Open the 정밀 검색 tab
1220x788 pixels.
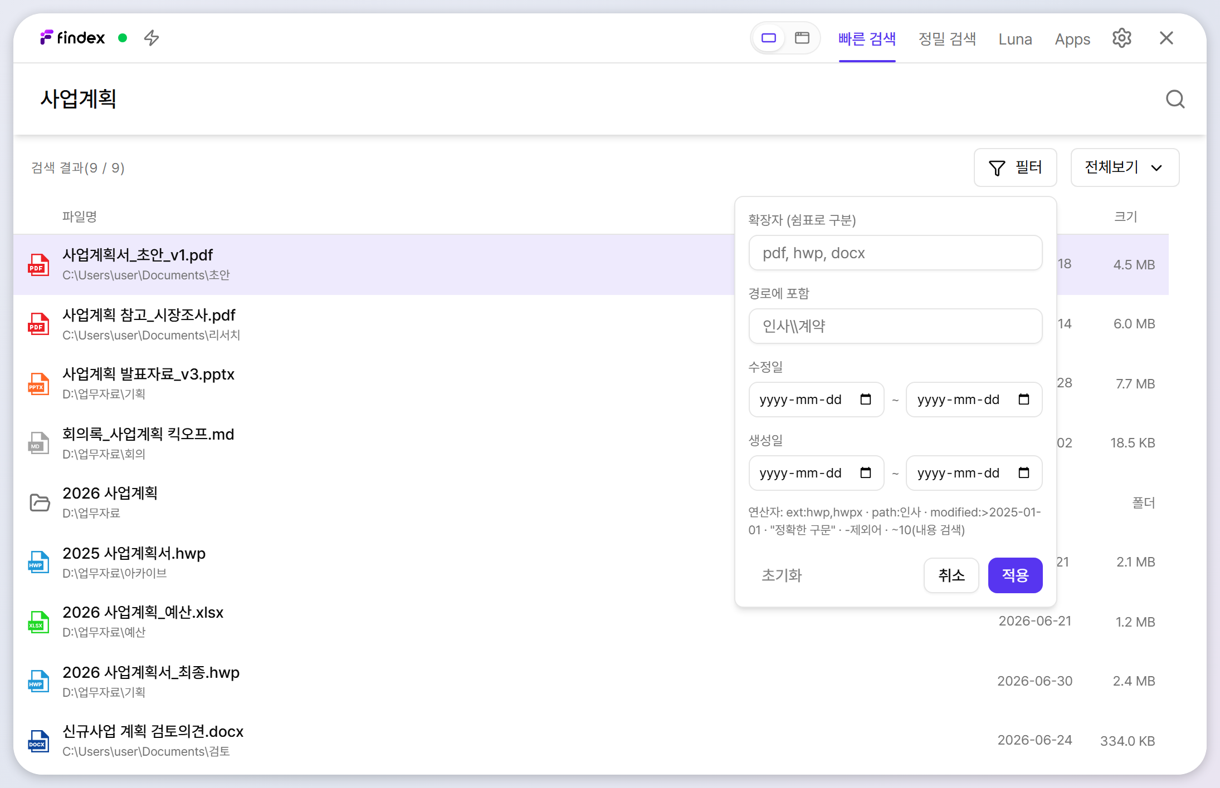click(x=948, y=39)
